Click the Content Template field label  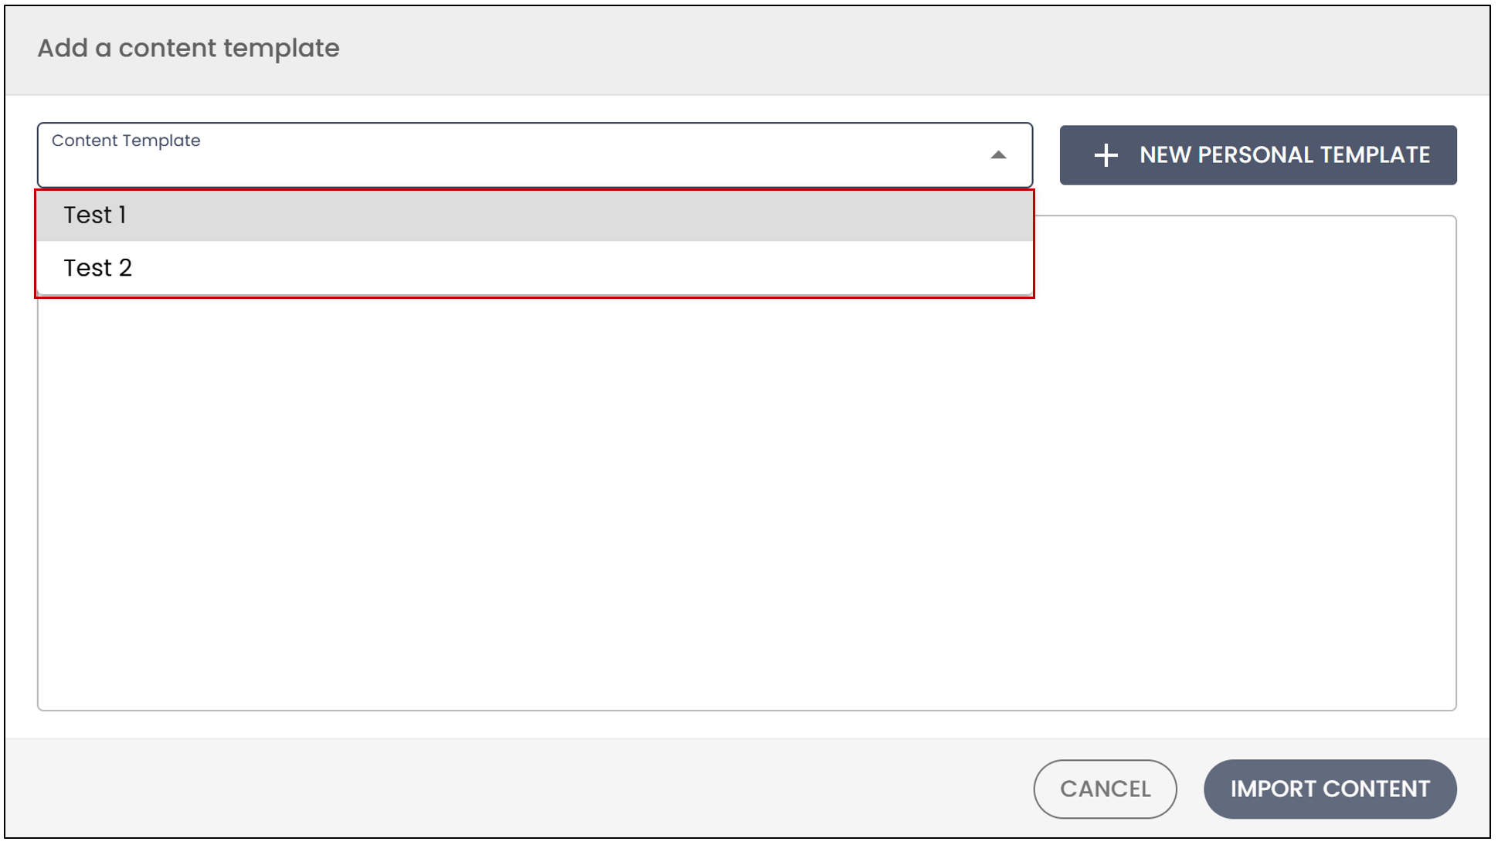tap(126, 141)
